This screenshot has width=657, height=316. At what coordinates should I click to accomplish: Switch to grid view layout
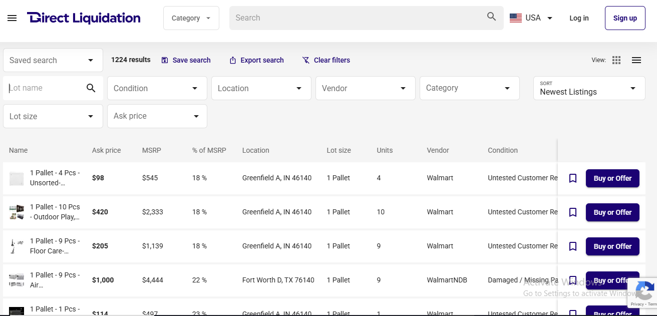[616, 60]
